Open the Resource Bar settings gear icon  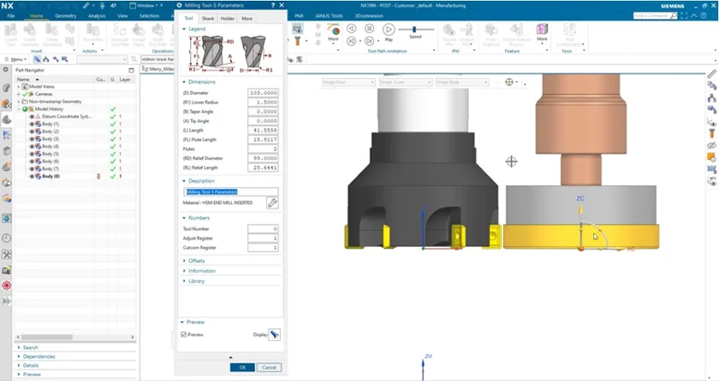click(5, 70)
